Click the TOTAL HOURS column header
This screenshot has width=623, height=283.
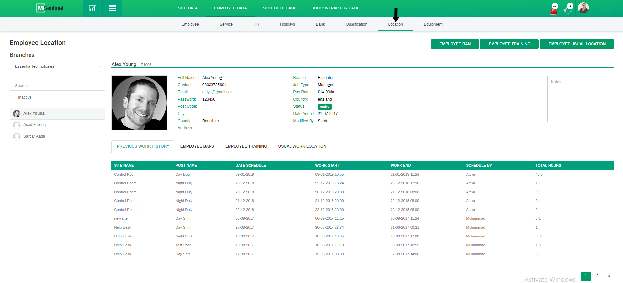tap(548, 165)
